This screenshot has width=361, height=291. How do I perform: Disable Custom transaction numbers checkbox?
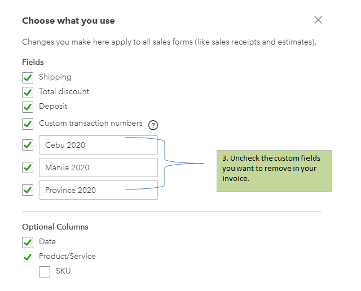pos(28,124)
